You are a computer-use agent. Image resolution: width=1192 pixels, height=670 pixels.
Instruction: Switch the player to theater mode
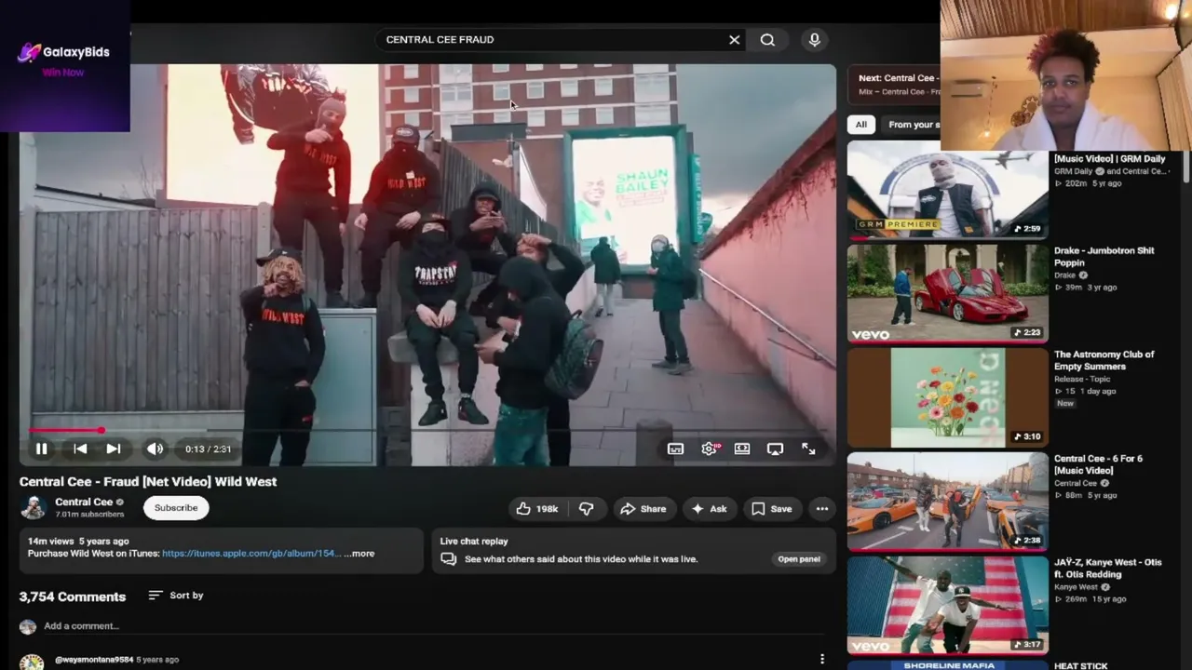point(742,449)
